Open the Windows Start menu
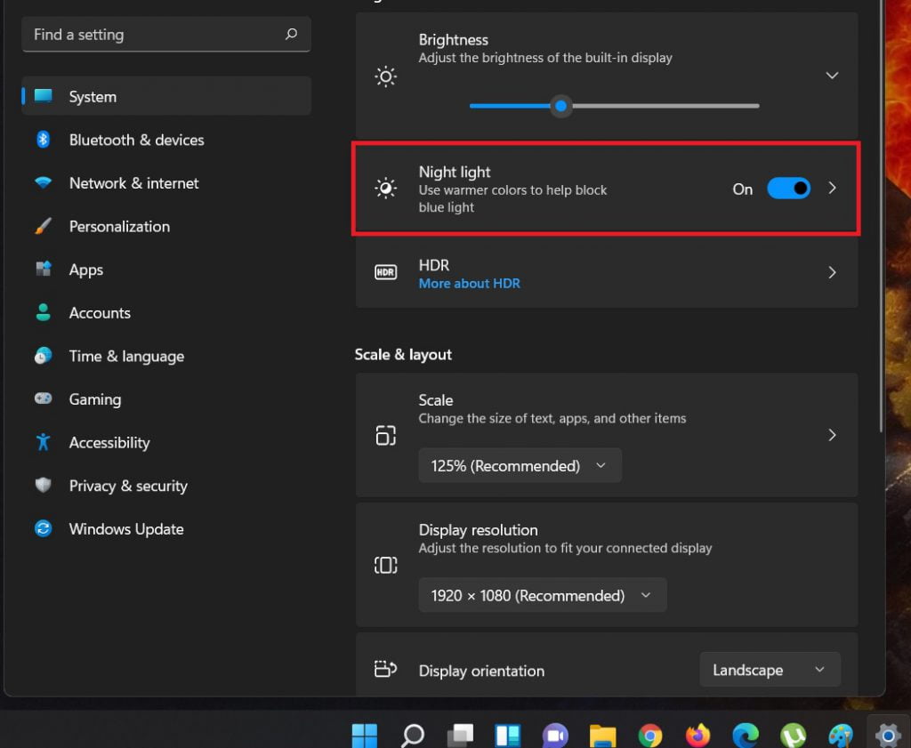911x748 pixels. (365, 736)
